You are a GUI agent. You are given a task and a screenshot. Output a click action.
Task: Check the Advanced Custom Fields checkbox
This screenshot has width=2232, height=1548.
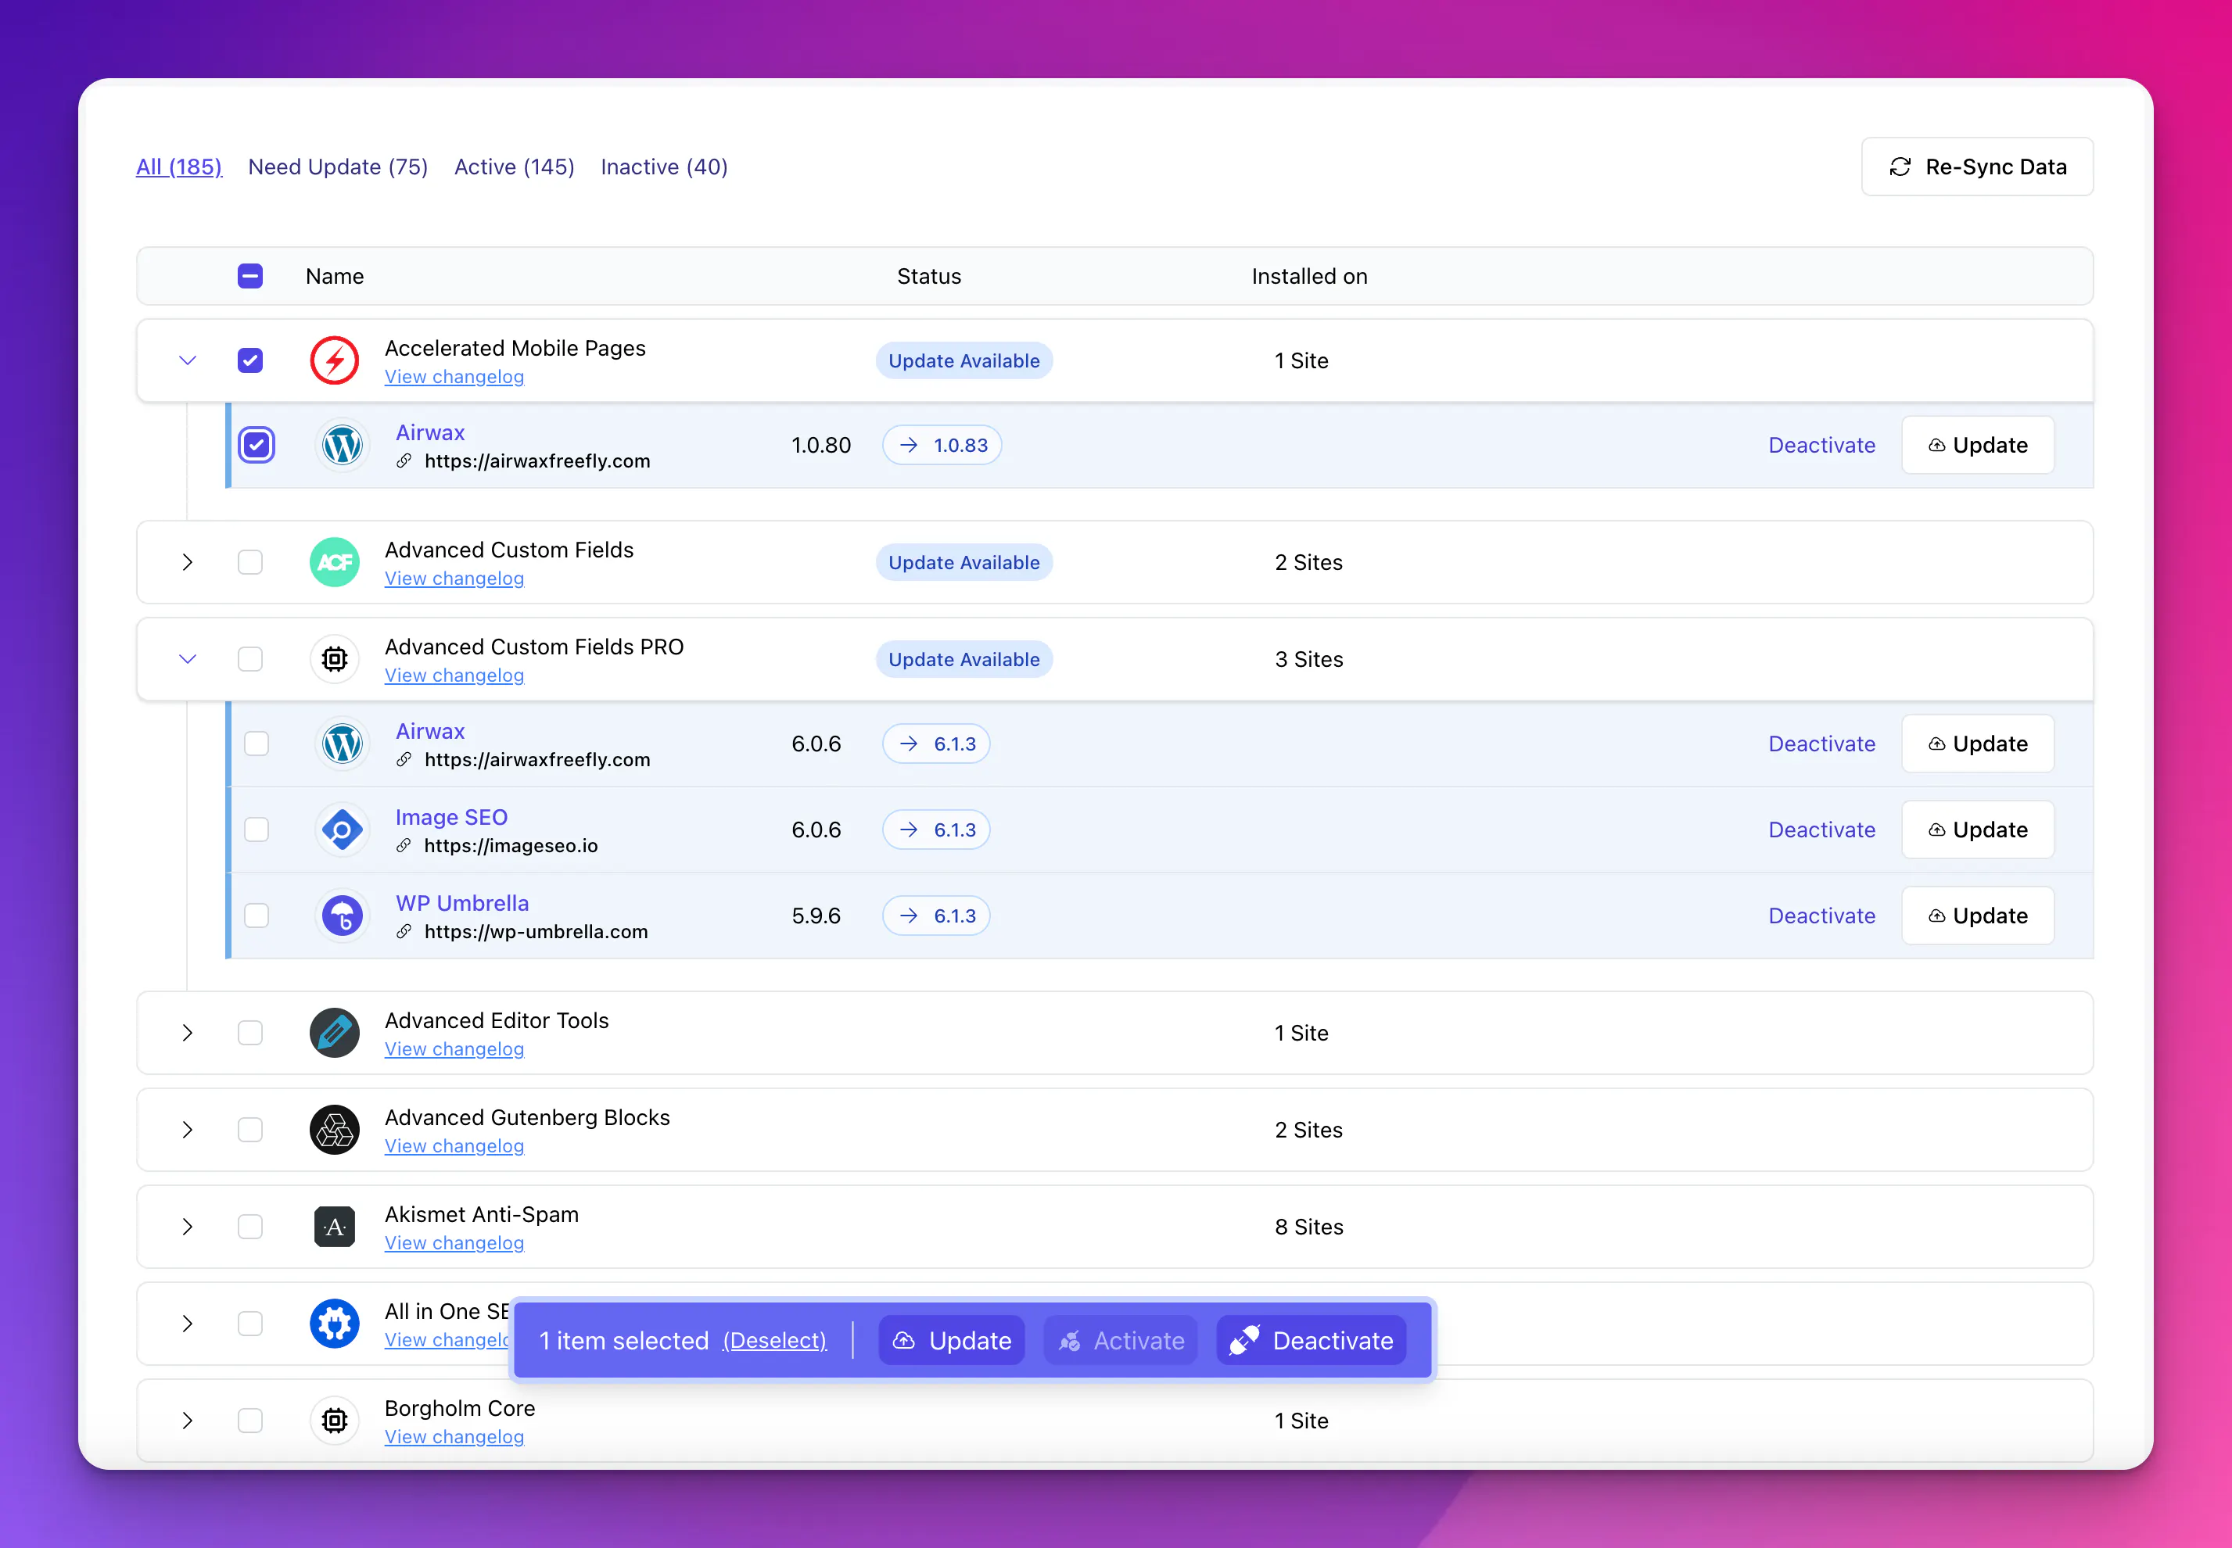pos(250,563)
